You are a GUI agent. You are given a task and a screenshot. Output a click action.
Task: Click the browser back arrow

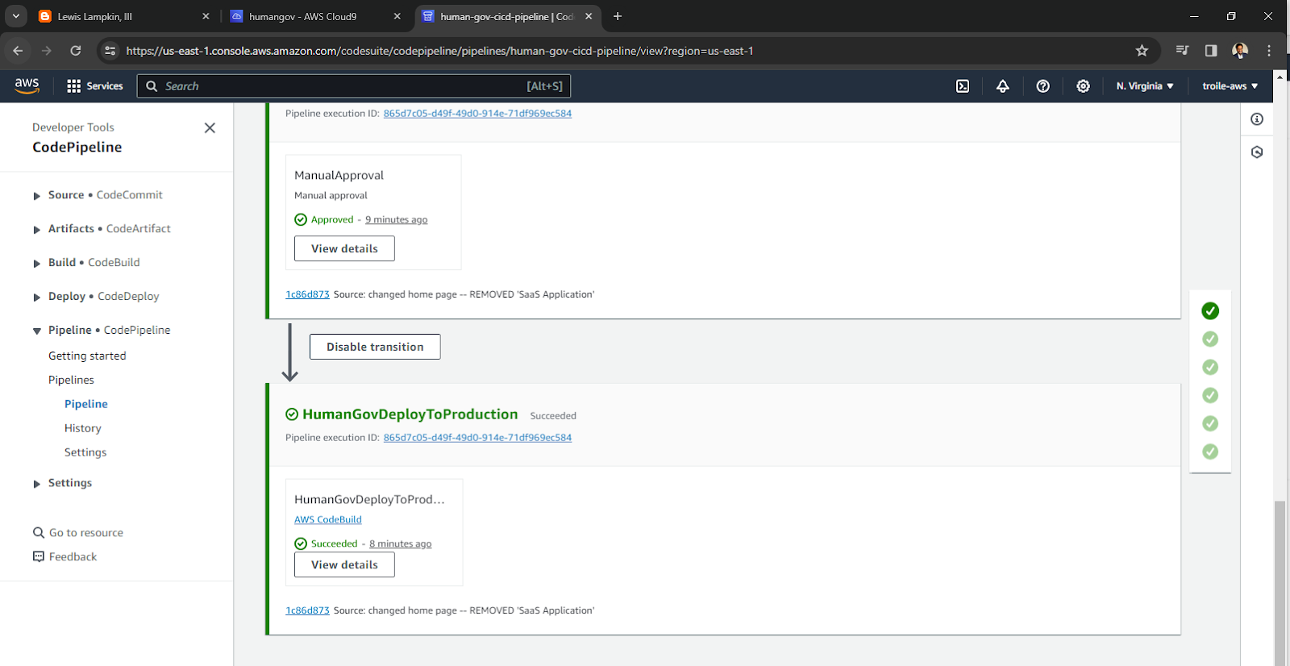click(x=18, y=51)
